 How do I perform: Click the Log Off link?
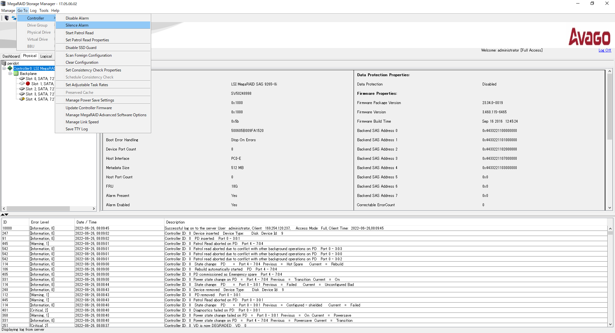[x=605, y=50]
